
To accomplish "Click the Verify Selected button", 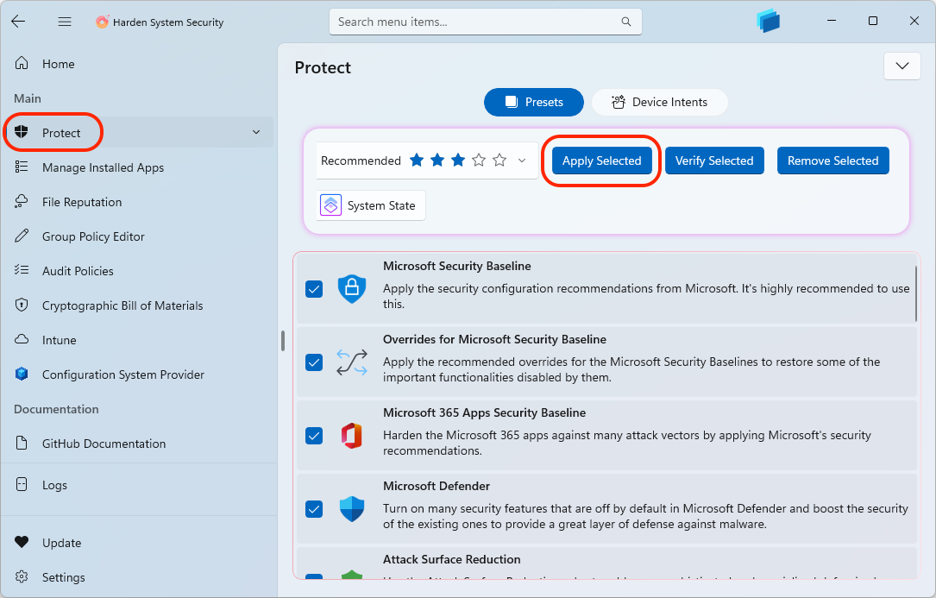I will [714, 161].
